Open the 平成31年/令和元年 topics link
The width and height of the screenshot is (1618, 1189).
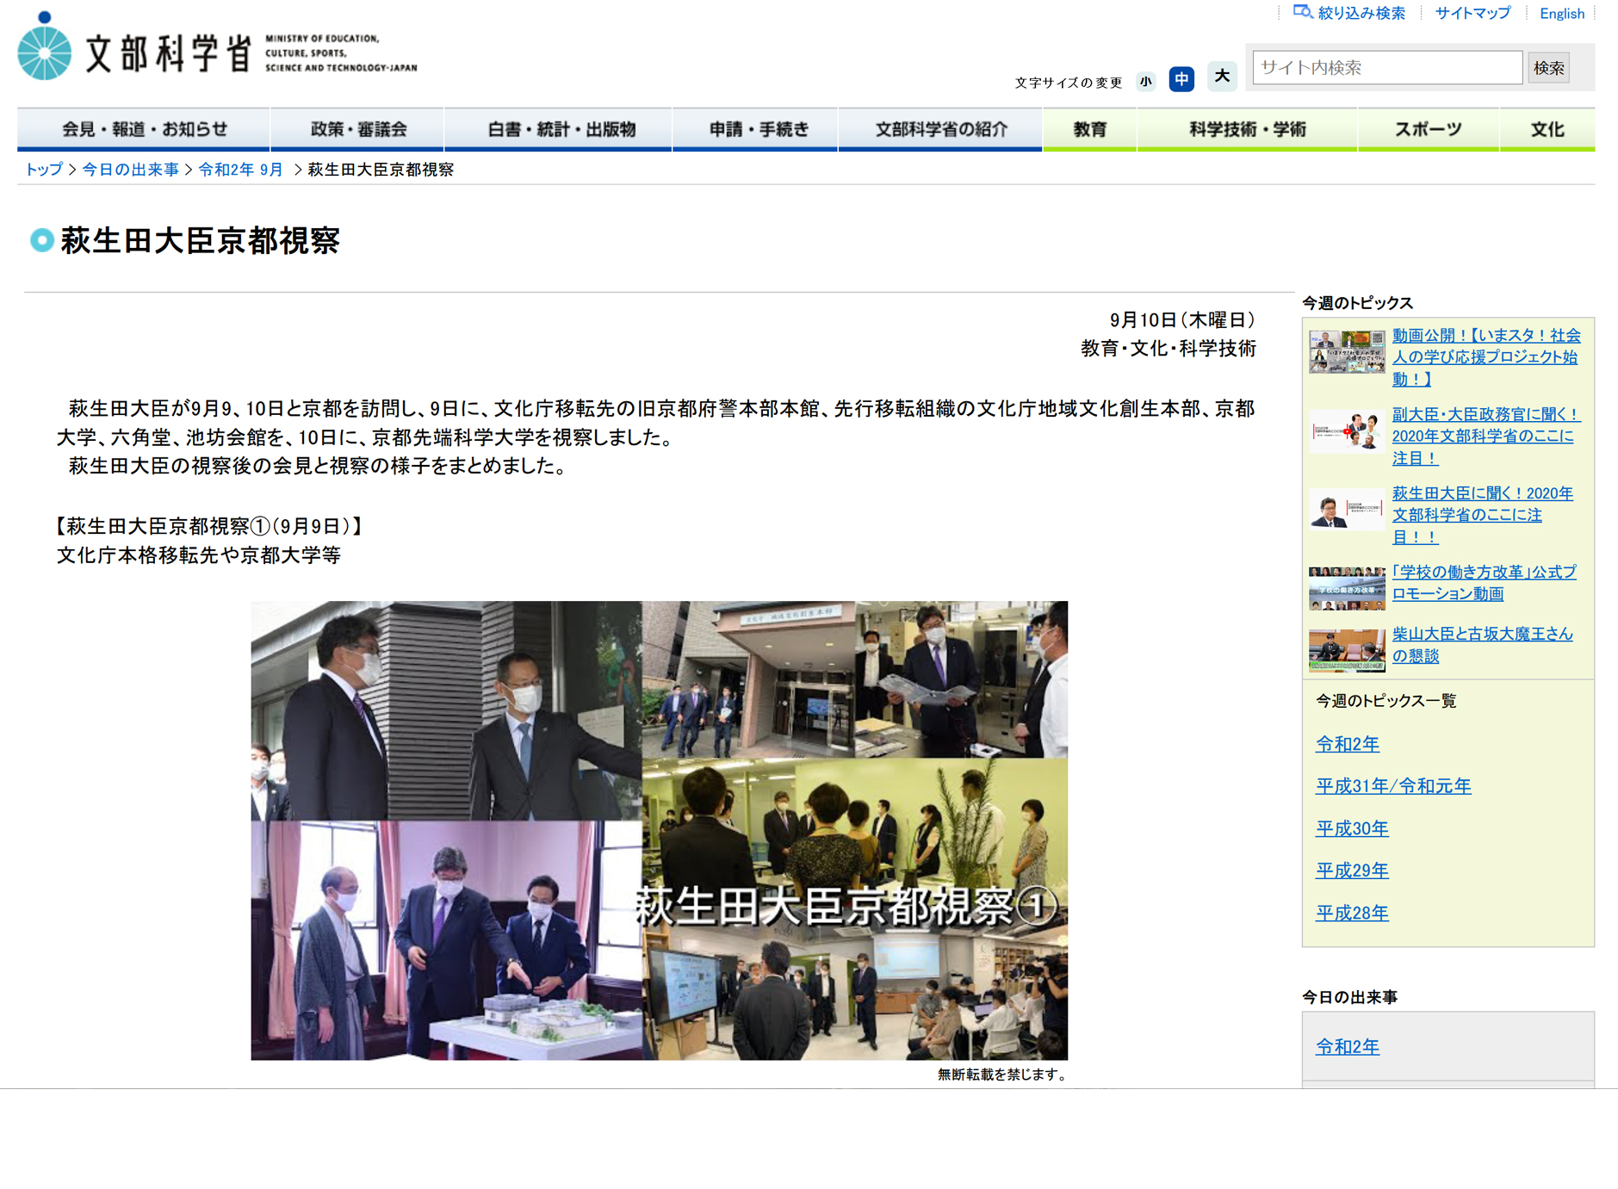coord(1392,786)
